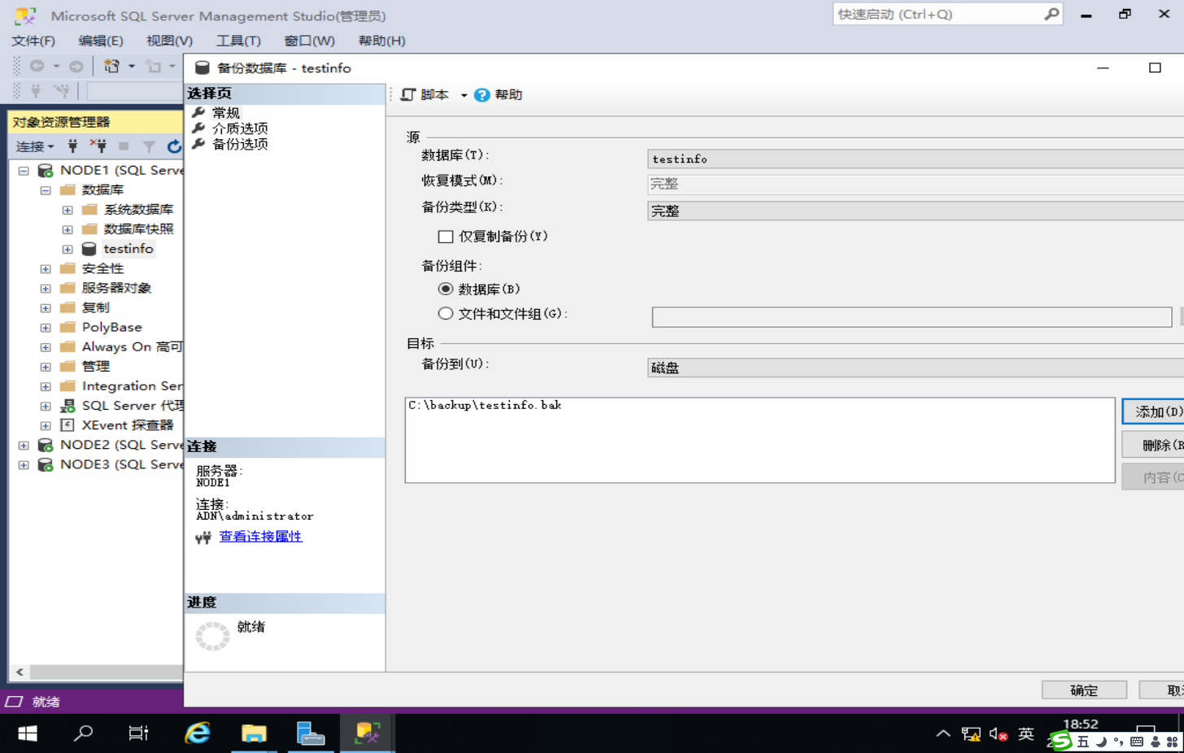
Task: Open the Windows Start menu
Action: (x=28, y=733)
